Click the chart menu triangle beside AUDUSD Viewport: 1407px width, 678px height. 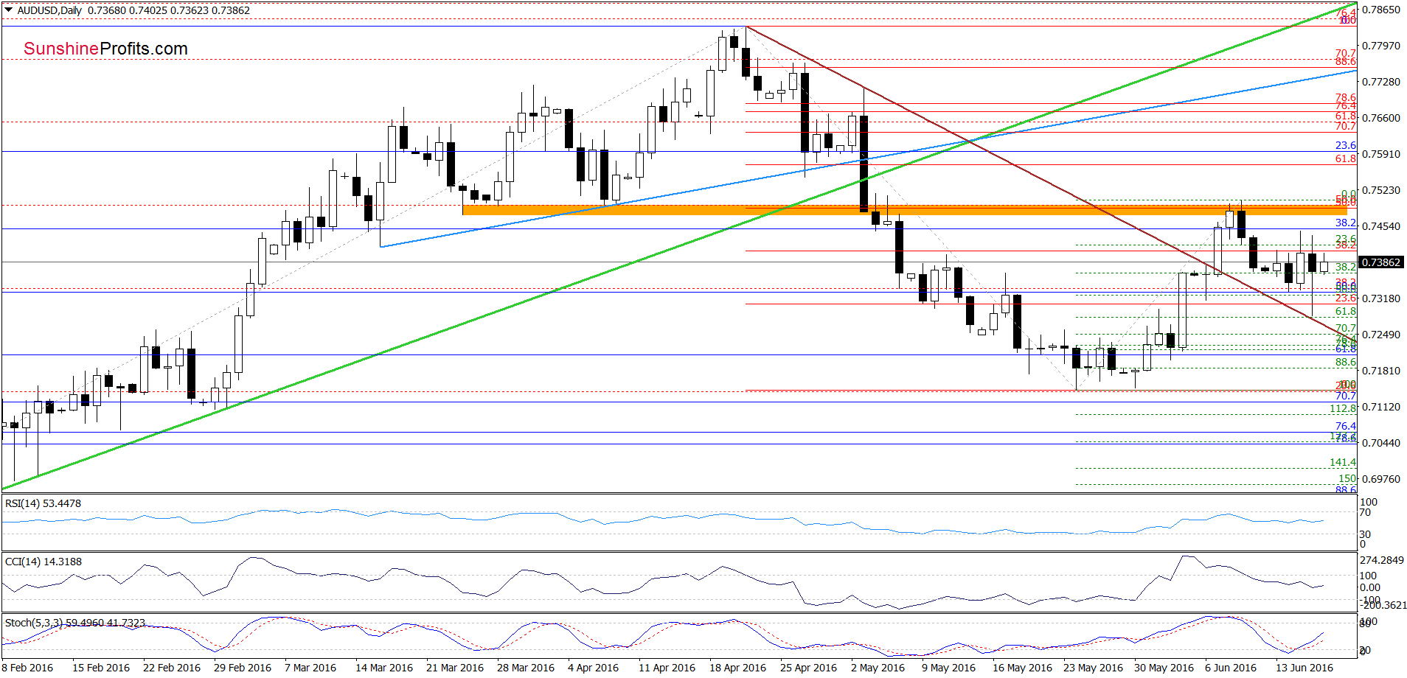(x=9, y=10)
